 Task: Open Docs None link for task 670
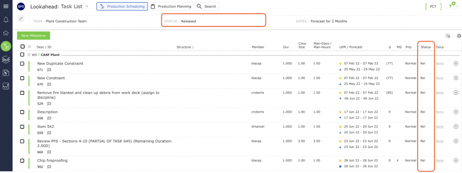coord(439,78)
